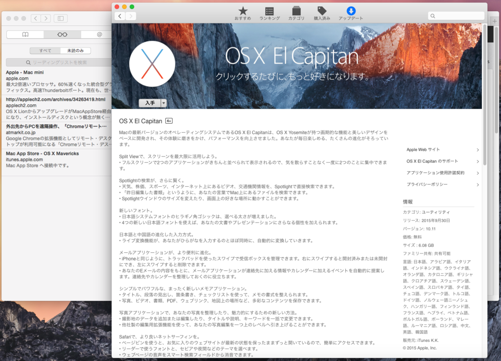Open the Apple Web サイト link
501x361 pixels.
coord(423,150)
